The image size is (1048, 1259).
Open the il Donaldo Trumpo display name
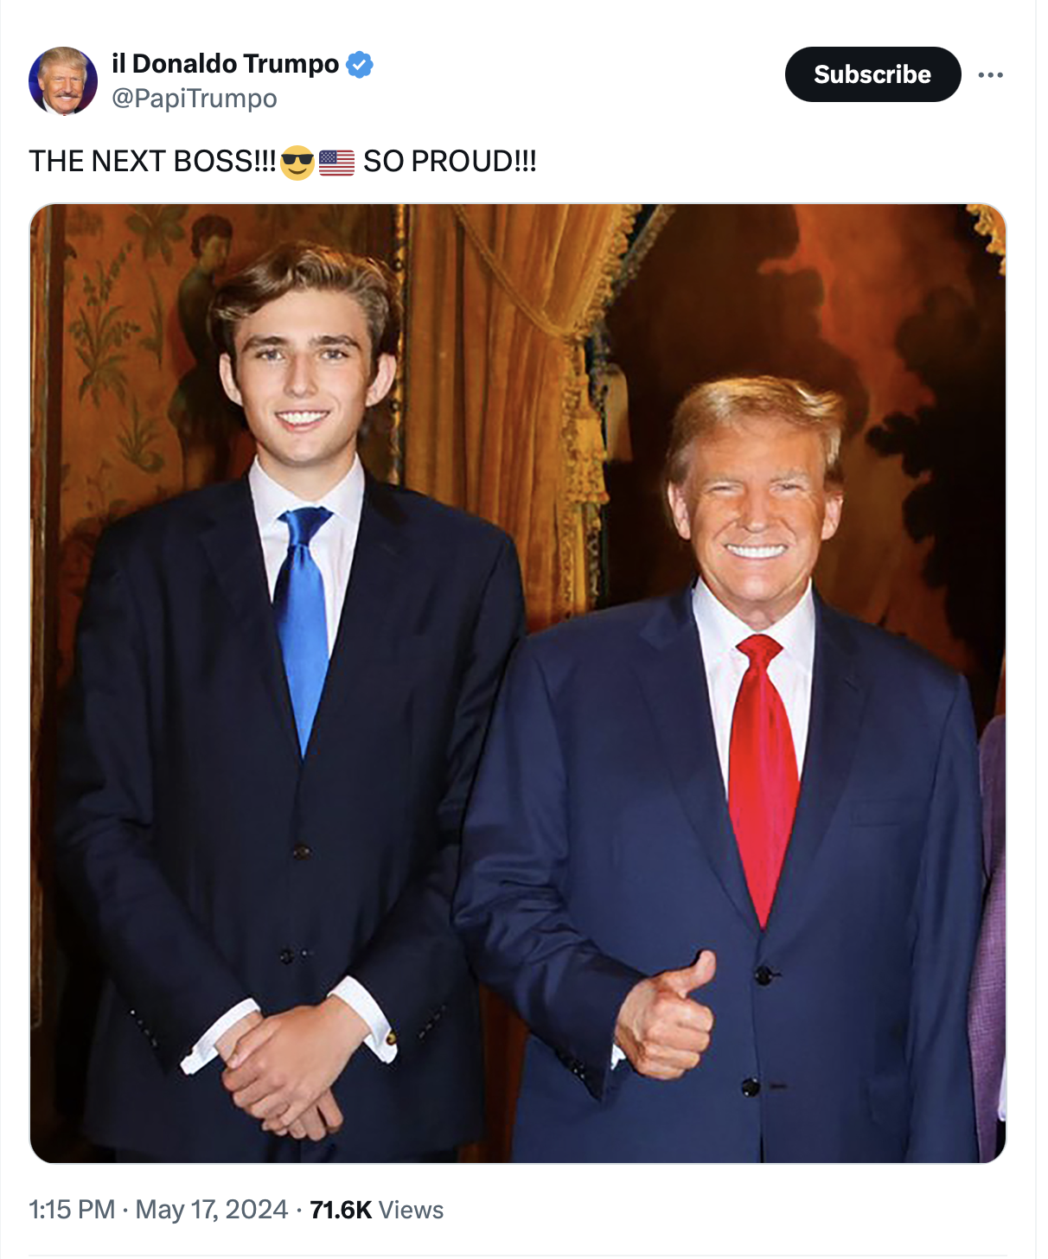tap(225, 64)
